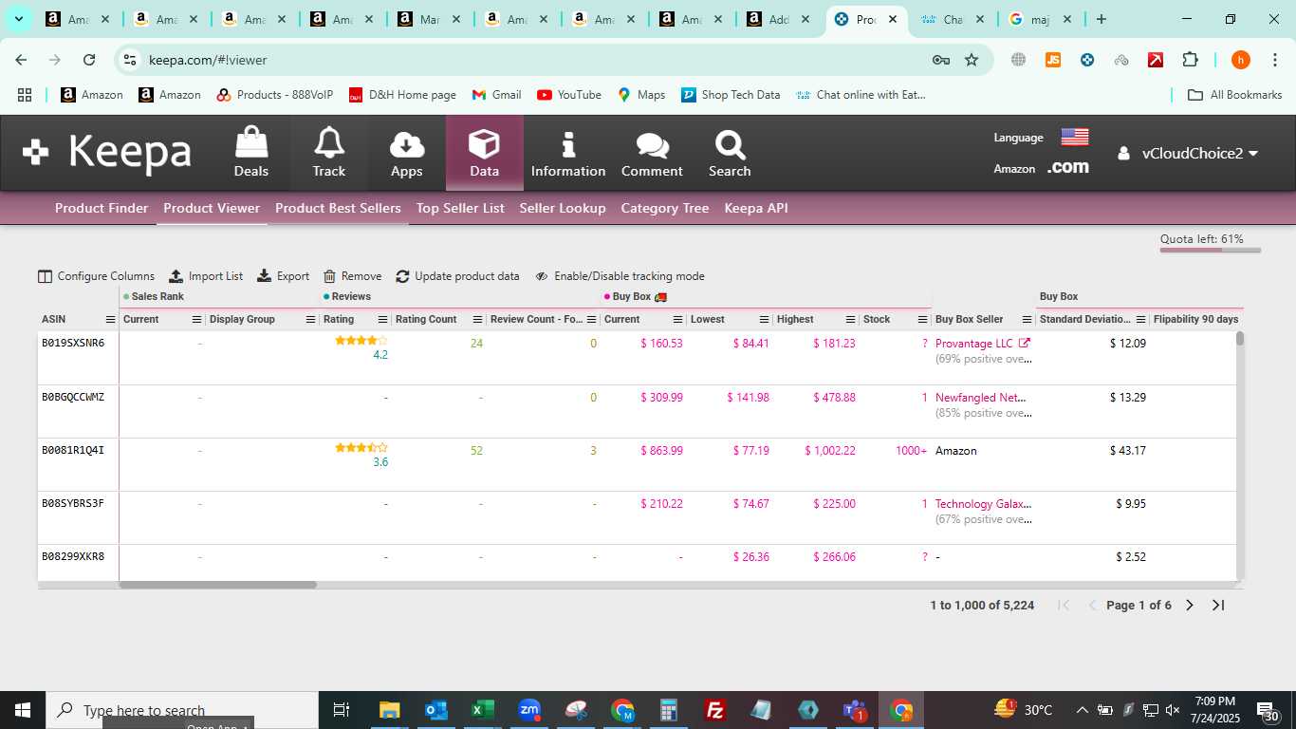Click Update product data

(x=458, y=276)
